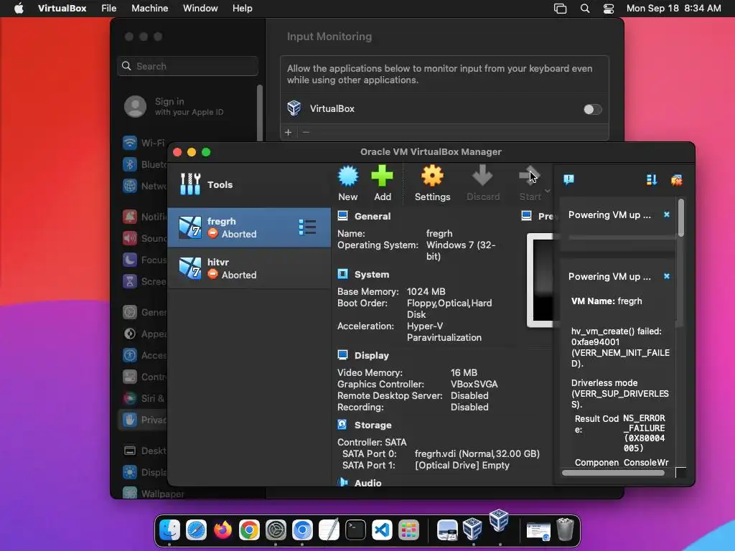Expand the Start button dropdown arrow
The height and width of the screenshot is (551, 735).
click(x=547, y=191)
